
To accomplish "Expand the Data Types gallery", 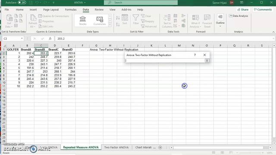I will pyautogui.click(x=110, y=25).
